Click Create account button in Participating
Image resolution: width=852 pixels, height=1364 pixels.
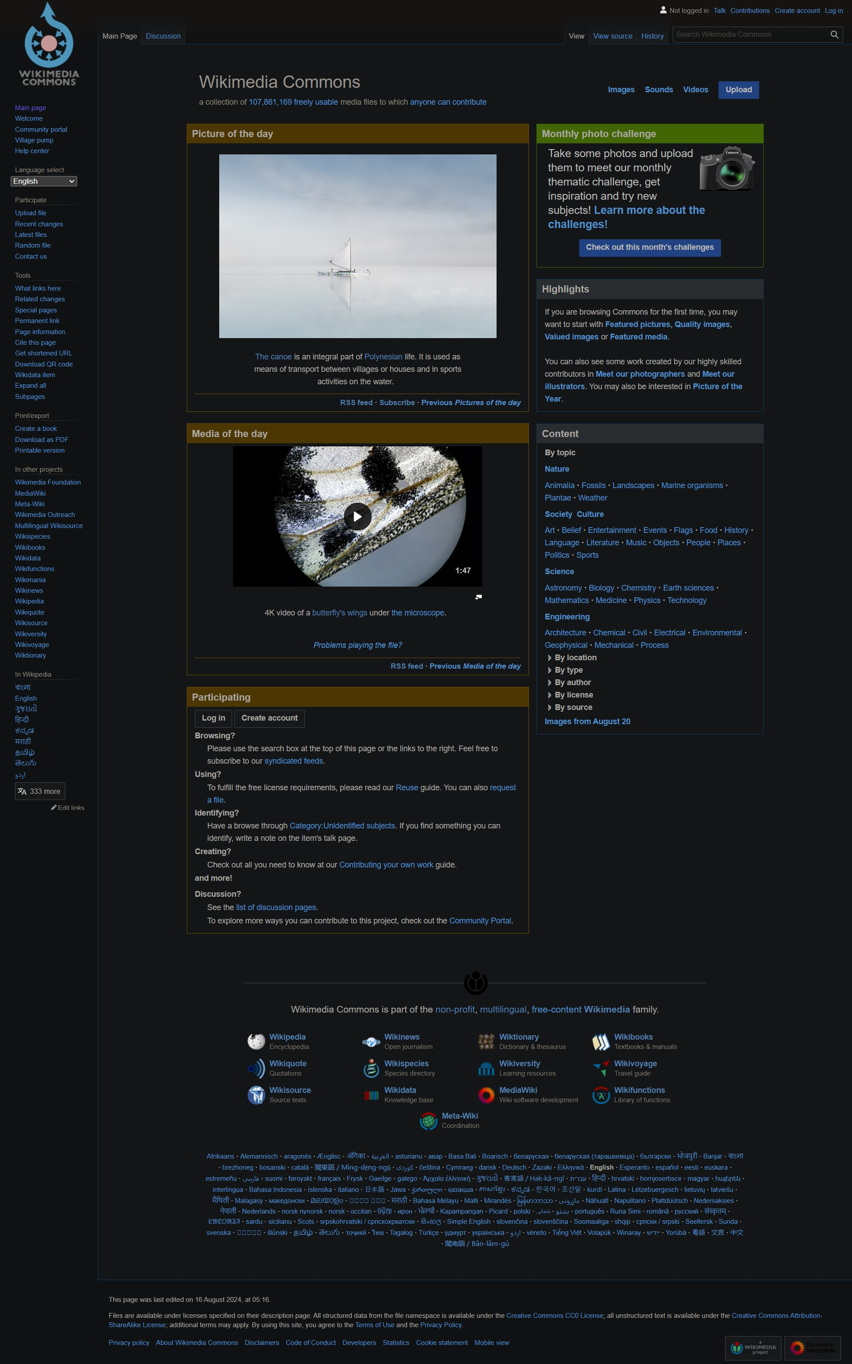tap(269, 718)
